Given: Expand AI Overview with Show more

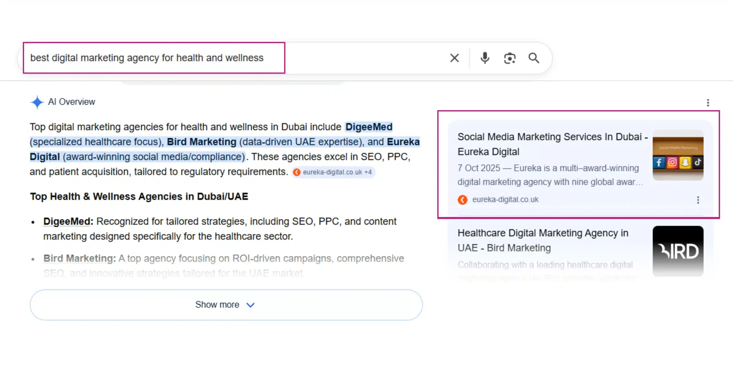Looking at the screenshot, I should [x=217, y=304].
